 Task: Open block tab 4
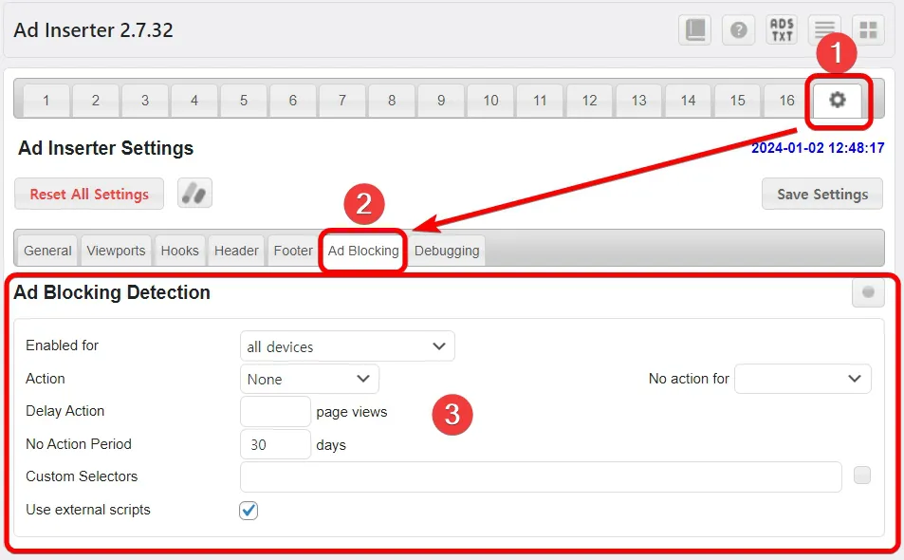point(194,101)
